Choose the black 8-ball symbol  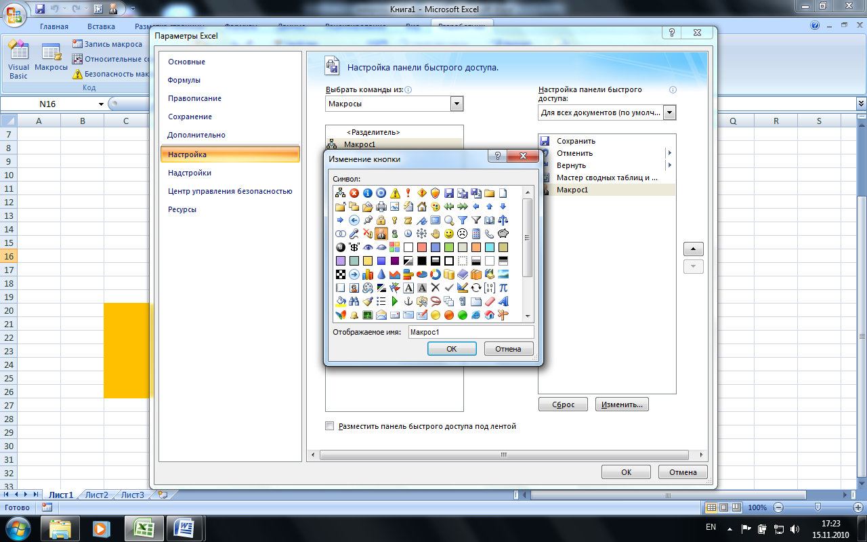tap(340, 247)
